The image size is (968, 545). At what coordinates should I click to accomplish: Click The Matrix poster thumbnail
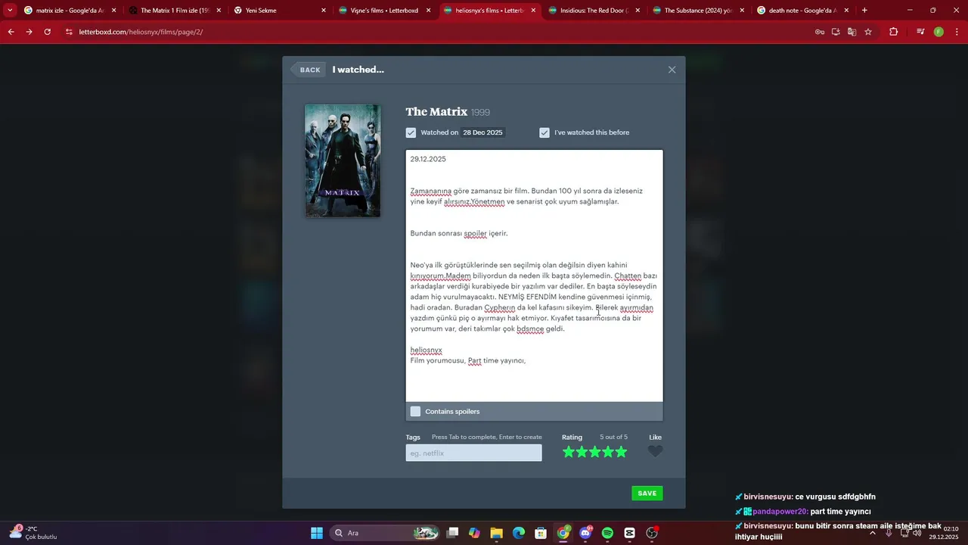[x=343, y=160]
